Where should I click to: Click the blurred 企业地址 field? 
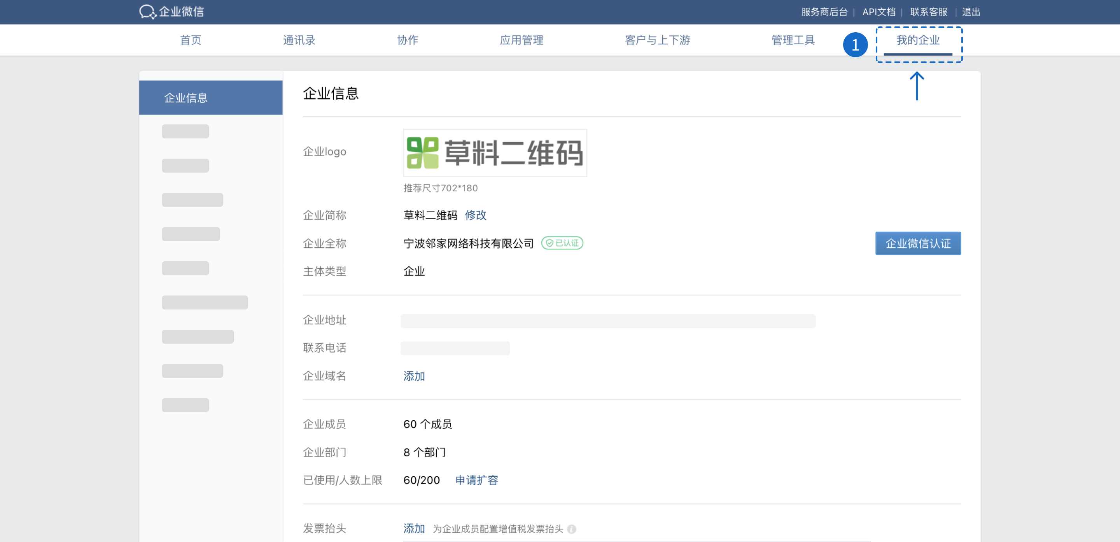tap(608, 321)
